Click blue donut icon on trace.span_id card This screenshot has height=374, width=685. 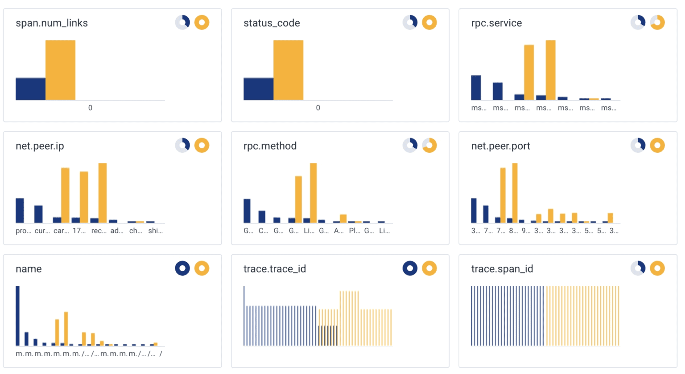pos(638,268)
